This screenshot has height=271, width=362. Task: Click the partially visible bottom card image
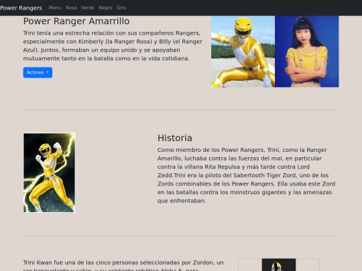[x=279, y=264]
